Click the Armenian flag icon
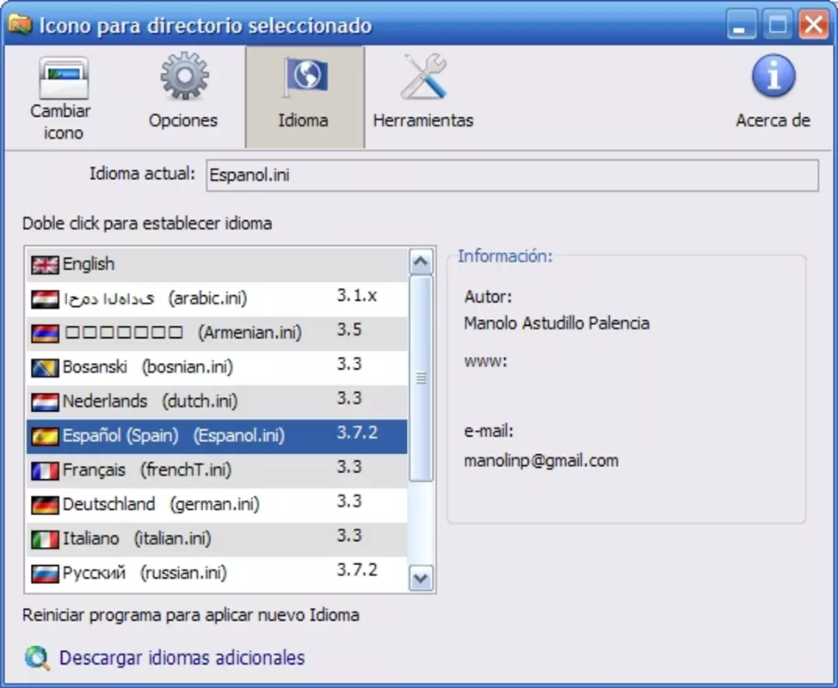 (45, 334)
